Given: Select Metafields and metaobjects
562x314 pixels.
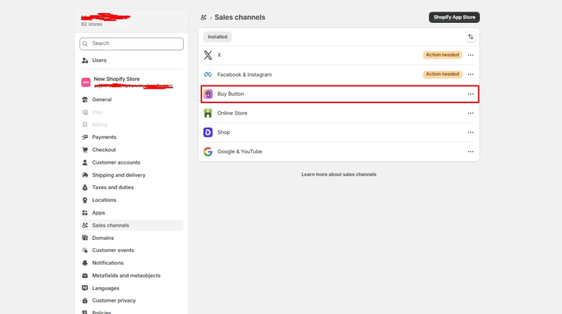Looking at the screenshot, I should pos(132,276).
